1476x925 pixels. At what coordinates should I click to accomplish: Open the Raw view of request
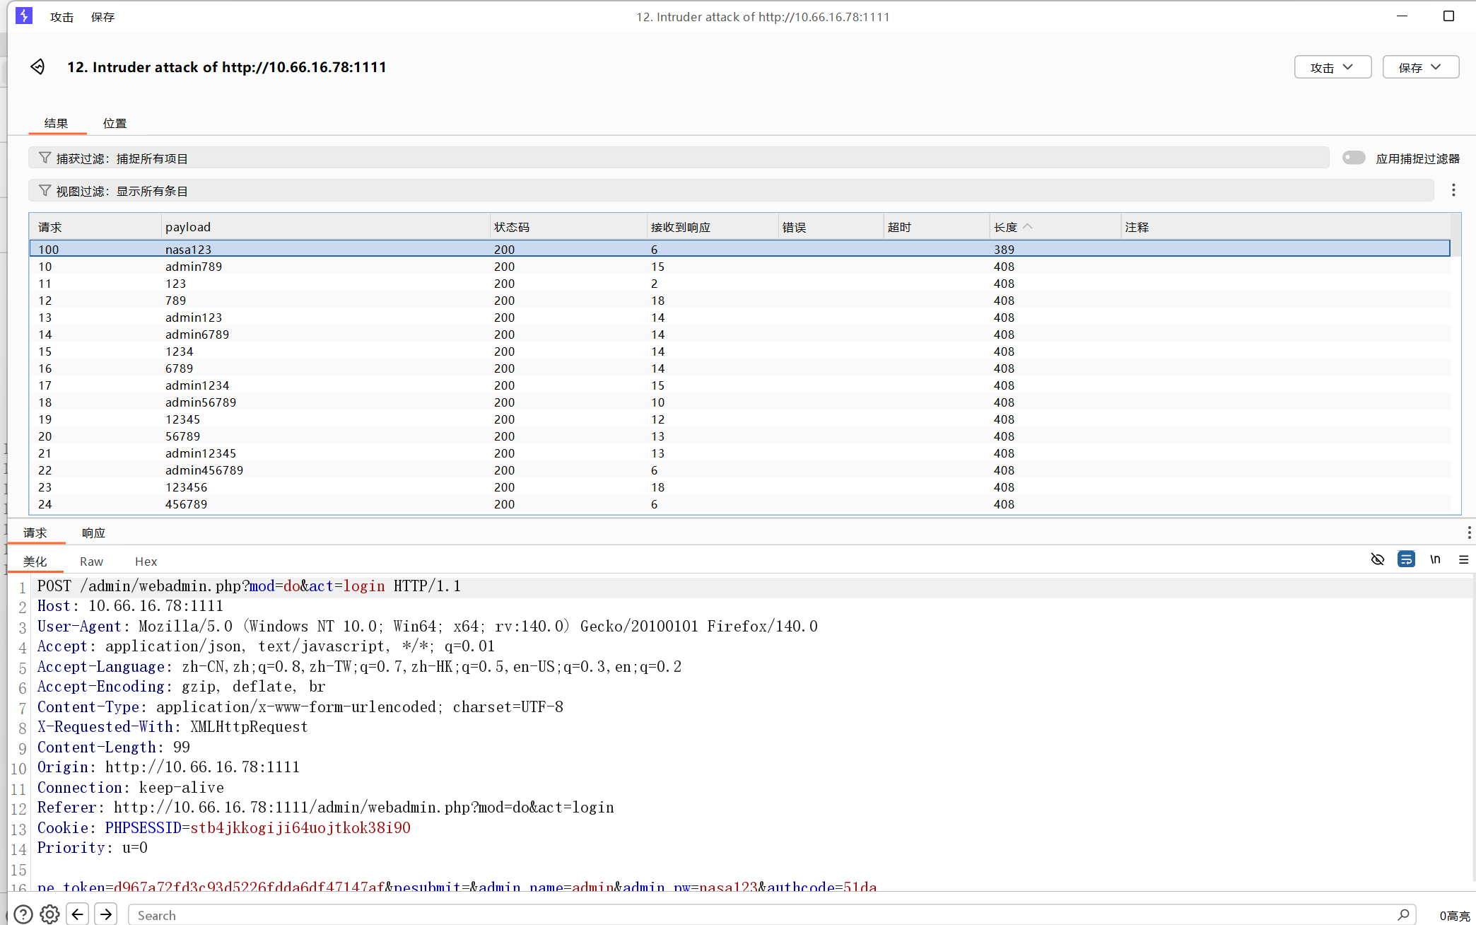[x=91, y=561]
